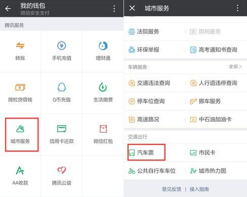Open the 理财通 wealth icon
This screenshot has width=247, height=197.
point(103,46)
